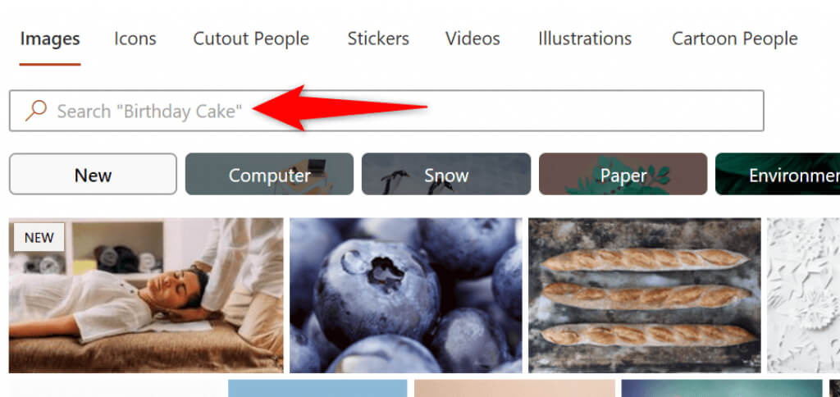Click the magnifier search icon
Screen dimensions: 840x397
36,111
